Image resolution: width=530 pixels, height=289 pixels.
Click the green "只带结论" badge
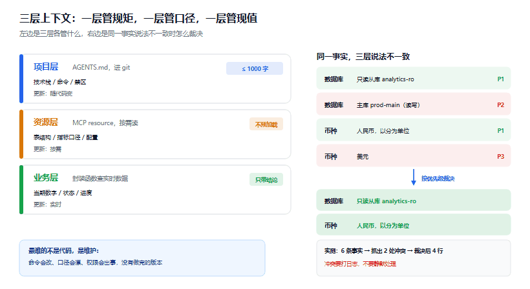(x=266, y=180)
